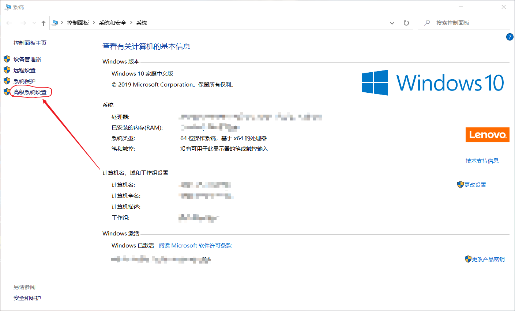Click '没有可用于此显示器的笔或触控输入' text
This screenshot has height=311, width=515.
point(224,149)
